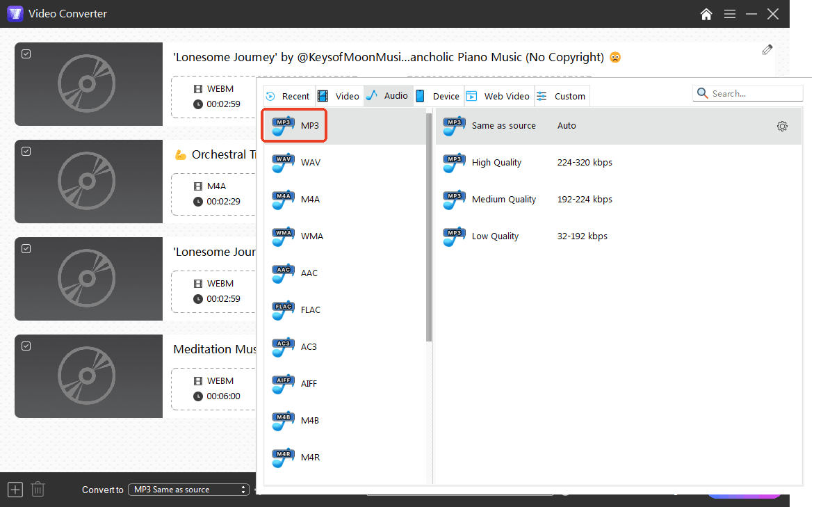Choose the AIFF format icon

(x=283, y=385)
